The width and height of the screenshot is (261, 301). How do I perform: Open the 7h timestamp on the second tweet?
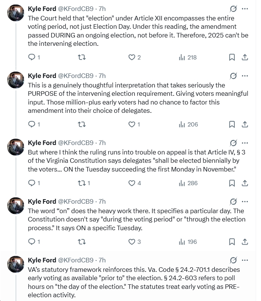(102, 75)
